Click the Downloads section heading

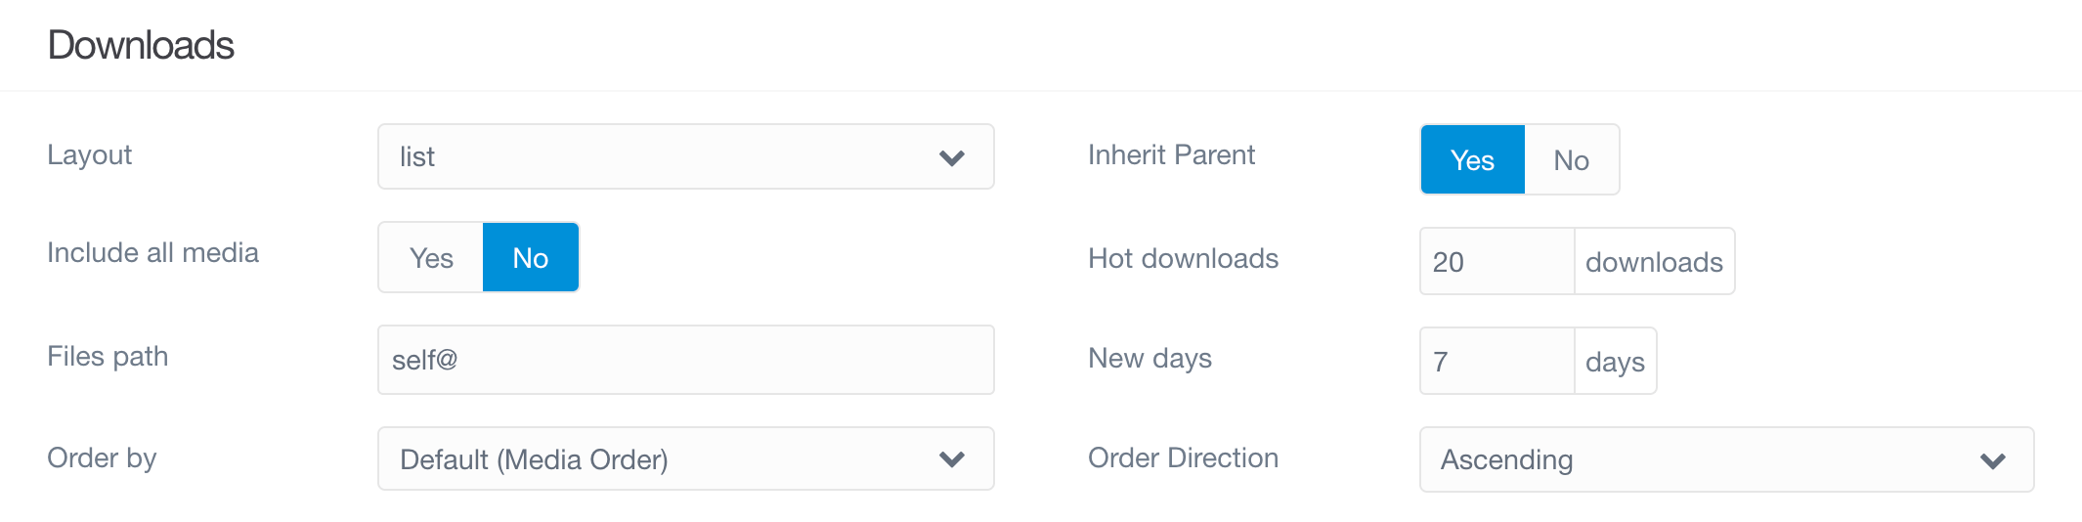click(x=141, y=45)
